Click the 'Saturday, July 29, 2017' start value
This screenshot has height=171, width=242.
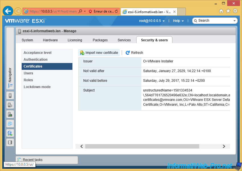(x=174, y=81)
